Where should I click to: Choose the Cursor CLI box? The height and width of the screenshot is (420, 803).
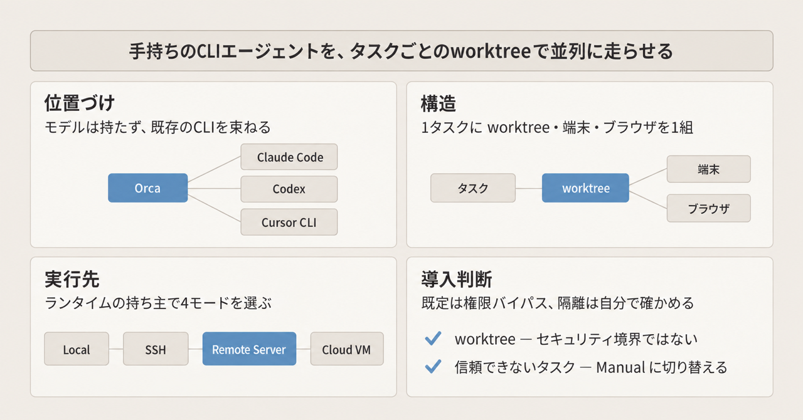pos(289,223)
